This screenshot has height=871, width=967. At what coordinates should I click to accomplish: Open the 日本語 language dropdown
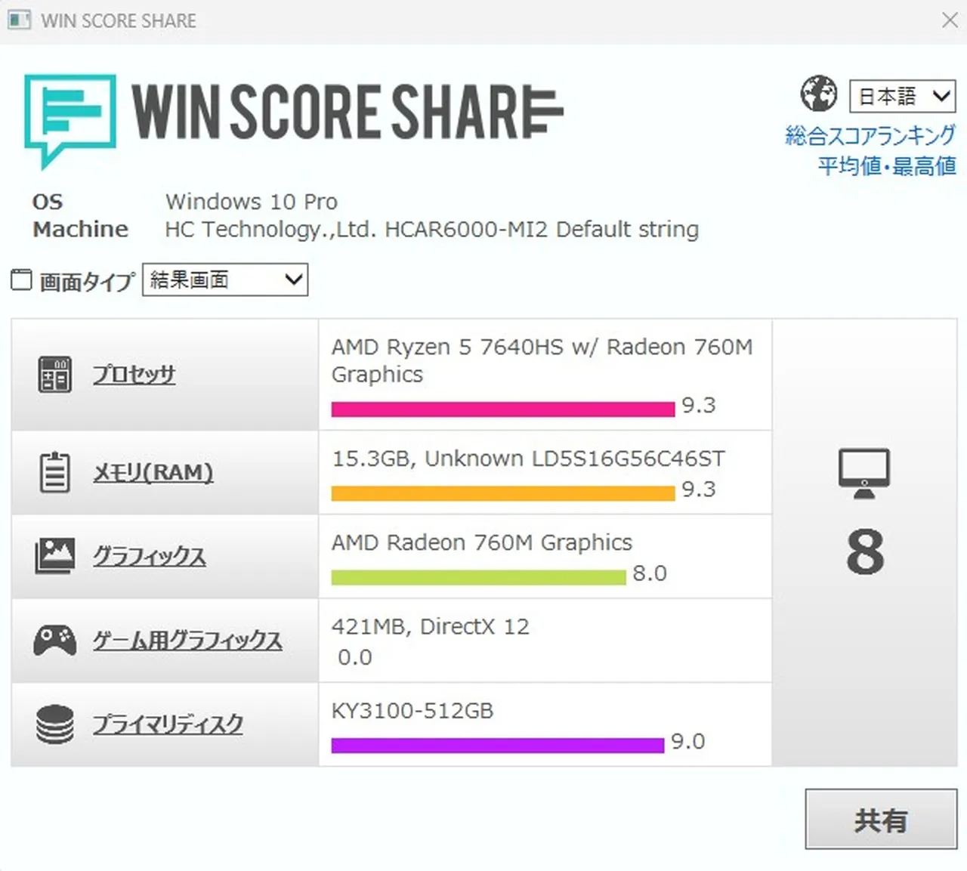(x=903, y=96)
